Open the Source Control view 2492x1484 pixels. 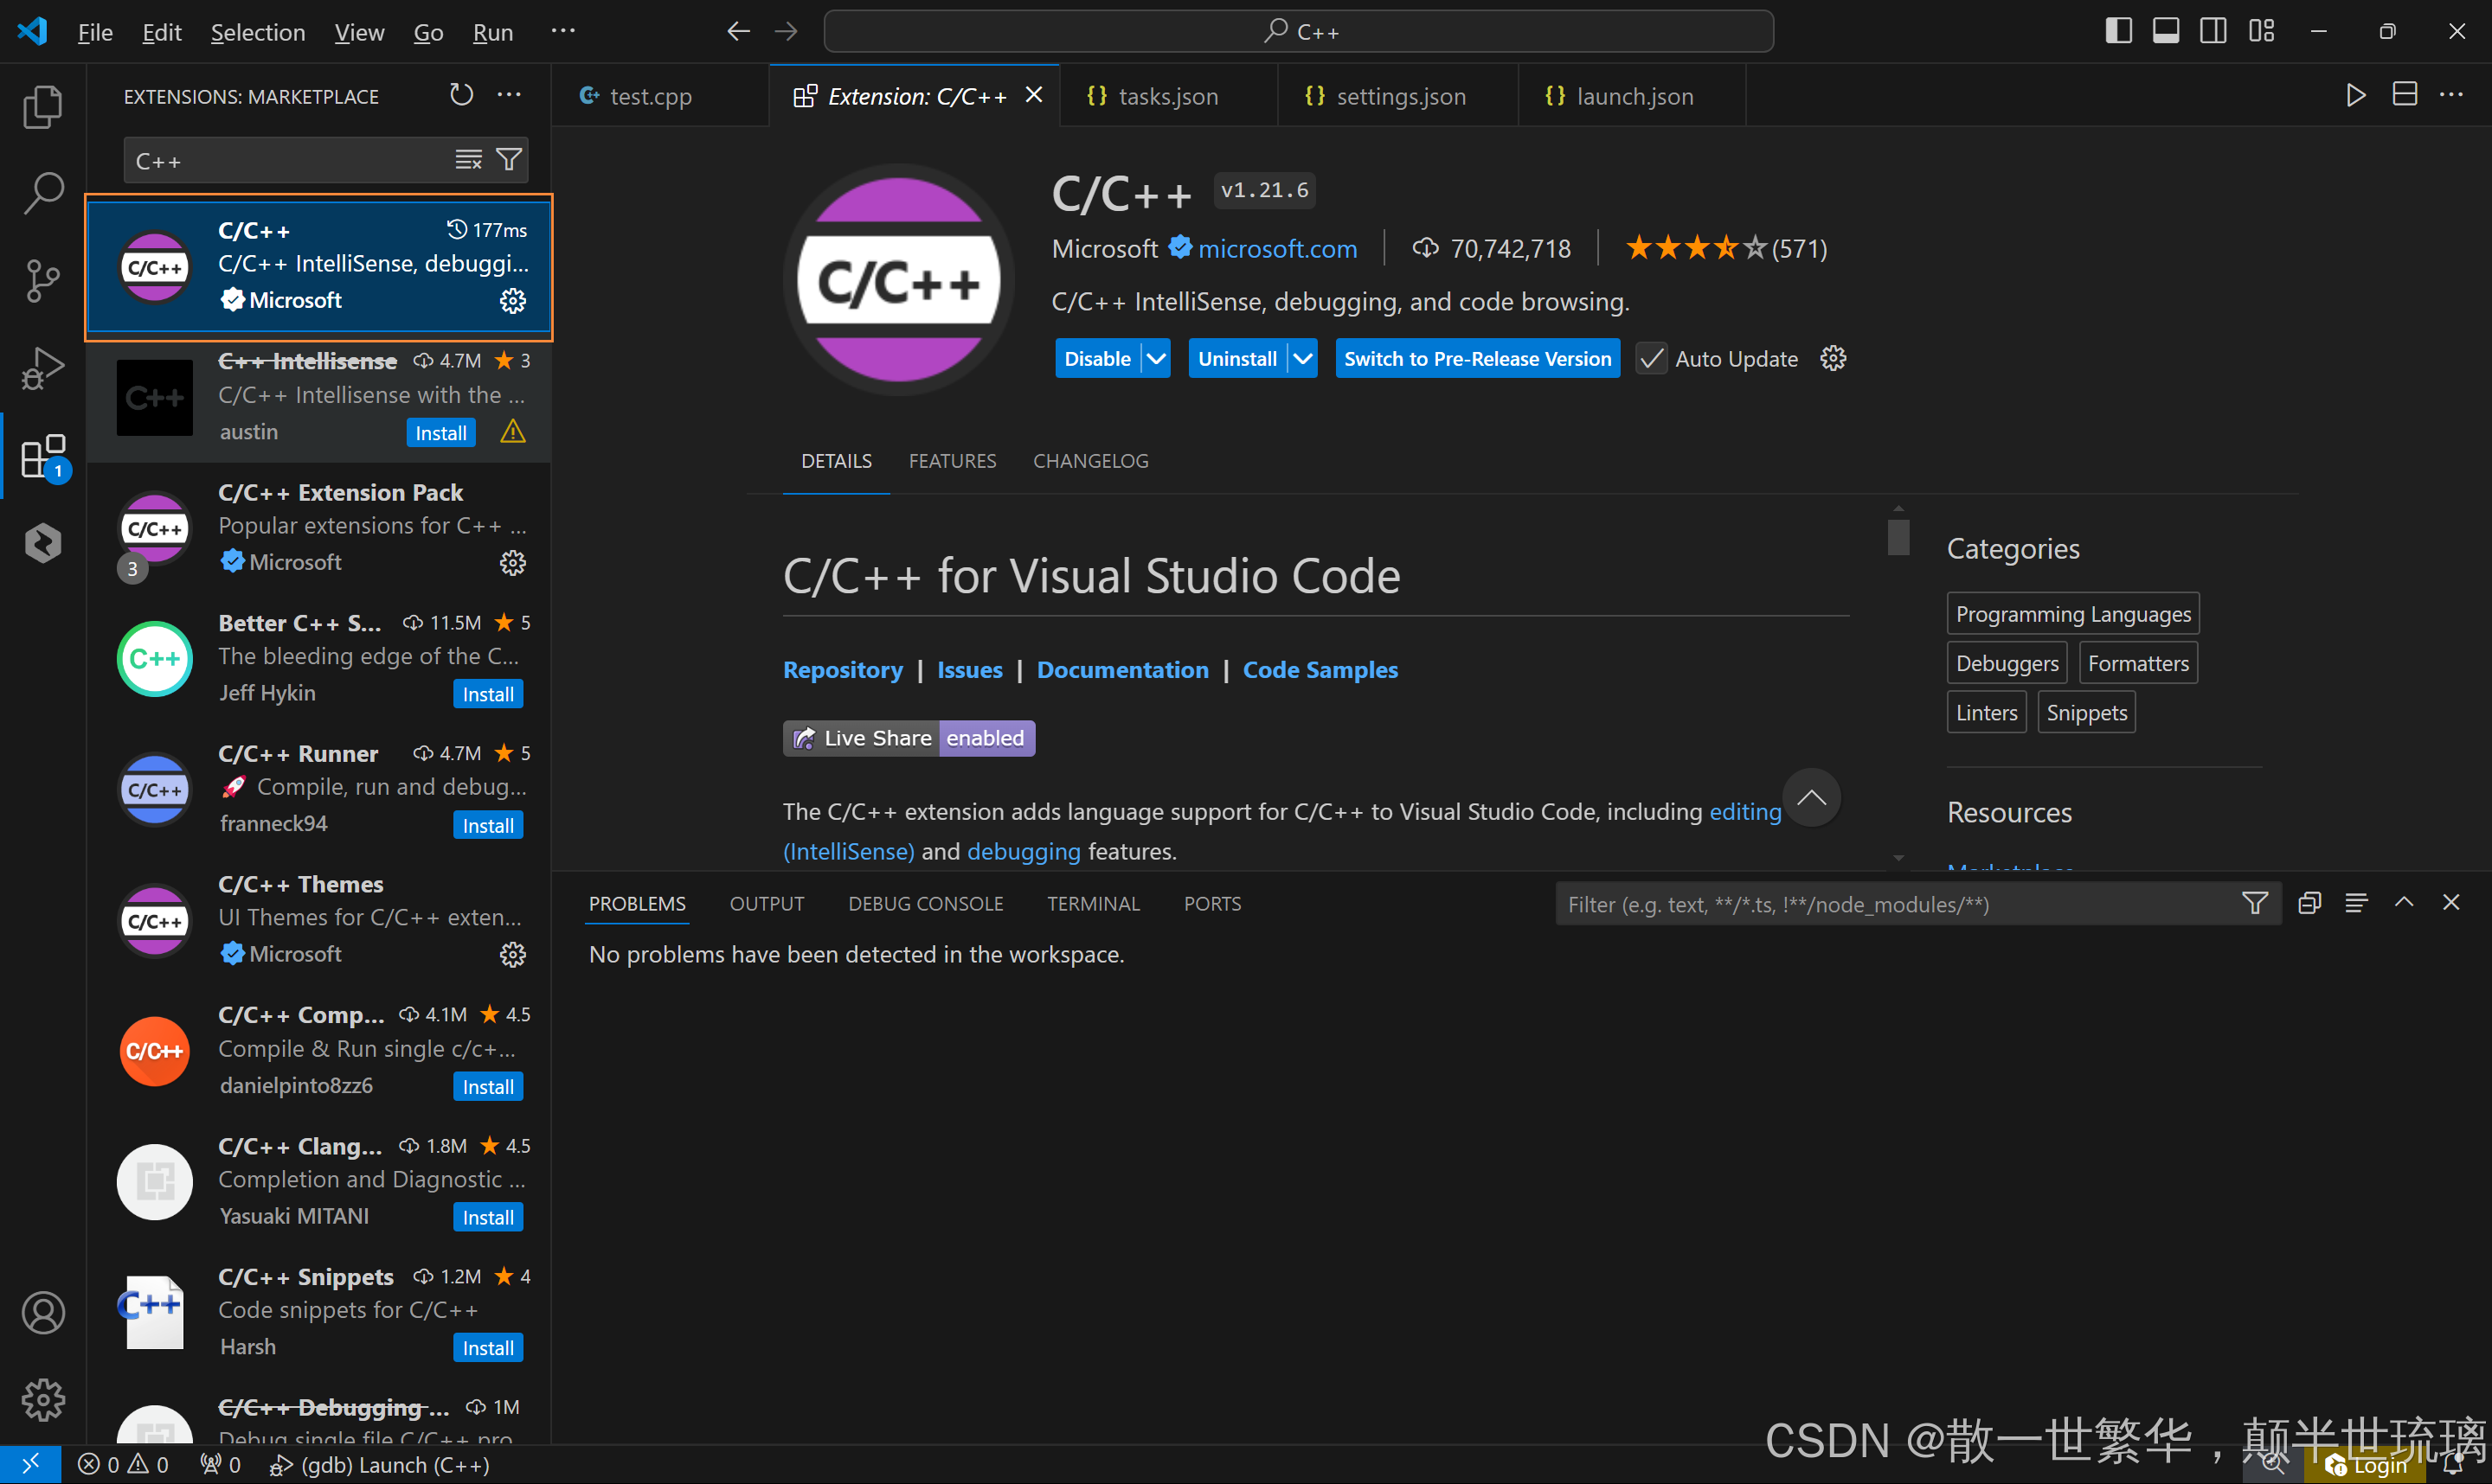(x=43, y=281)
